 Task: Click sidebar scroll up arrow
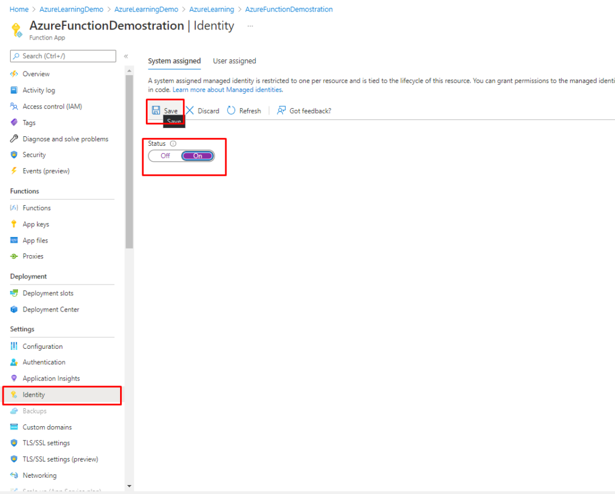(x=129, y=71)
